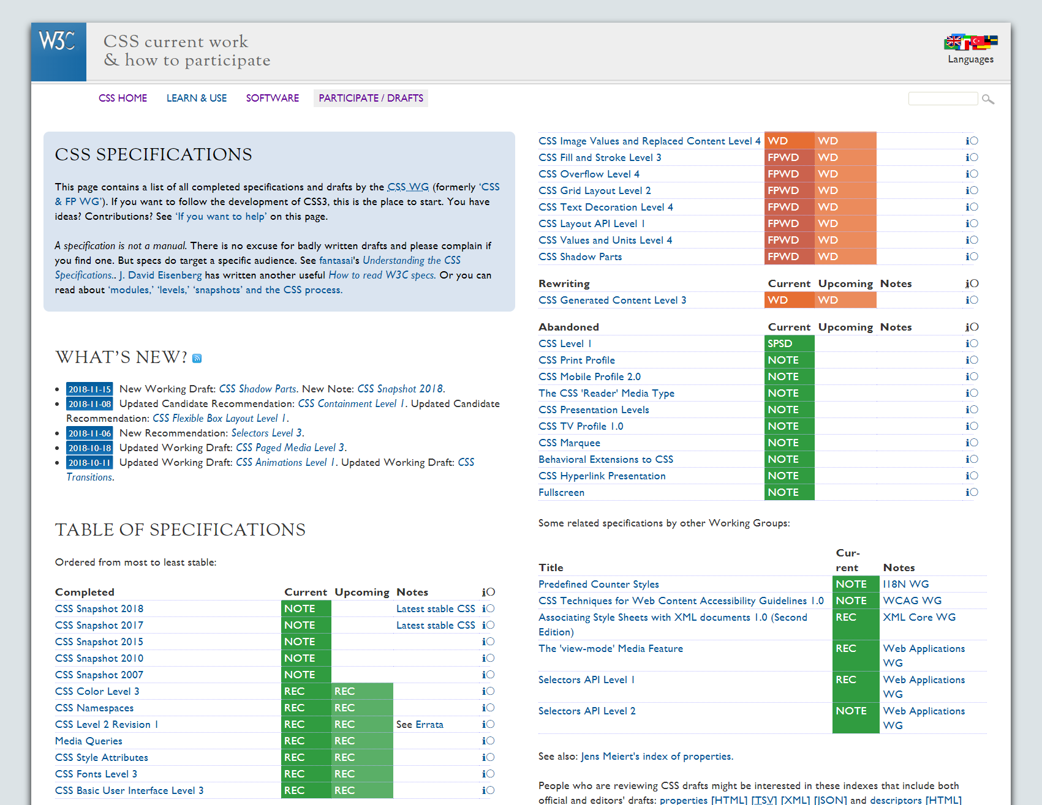
Task: Open Jens Meiert's index of properties
Action: pos(656,756)
